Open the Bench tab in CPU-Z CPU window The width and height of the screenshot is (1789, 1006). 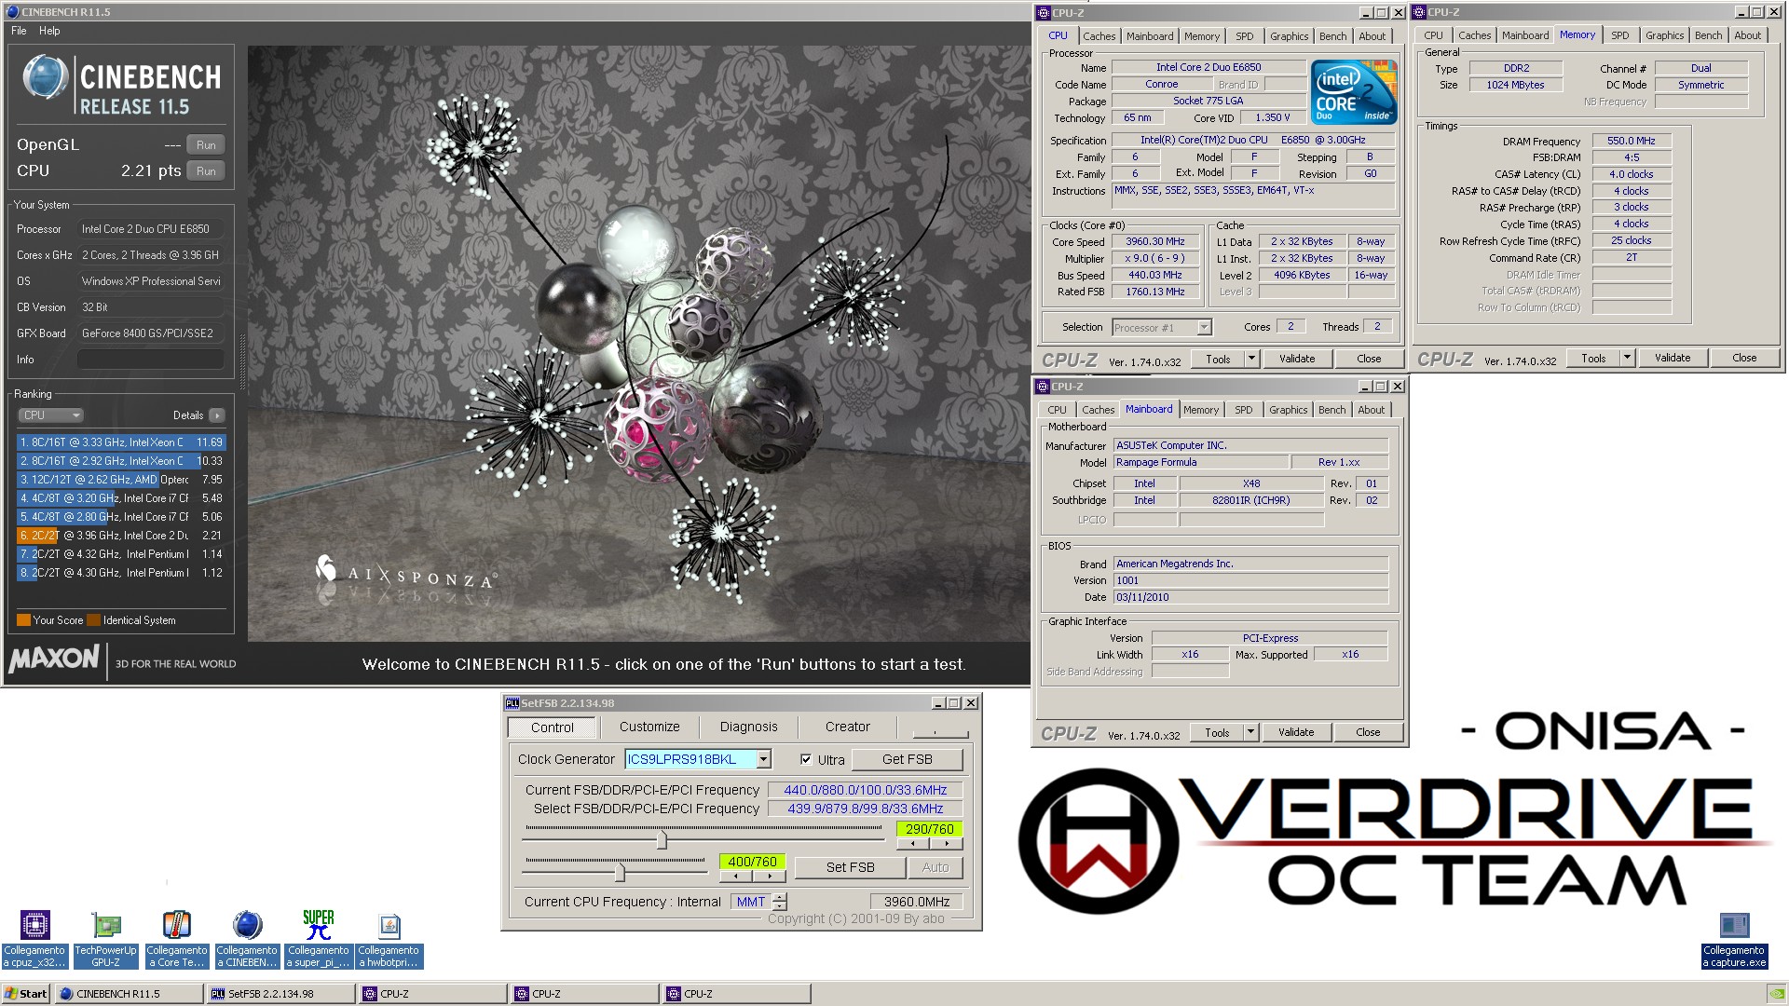click(x=1332, y=36)
